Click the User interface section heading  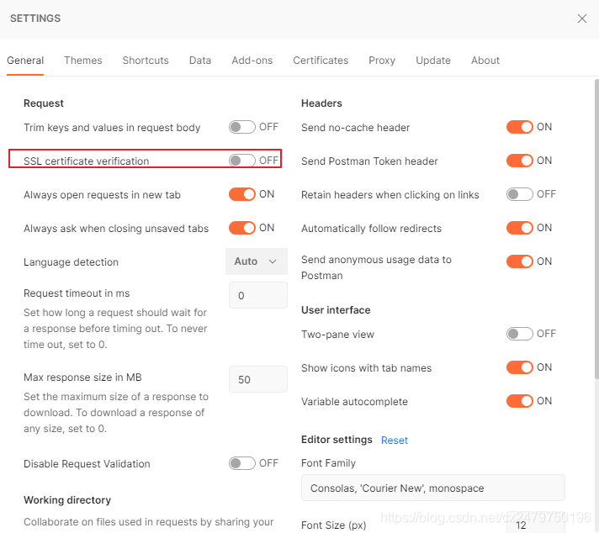(x=336, y=310)
